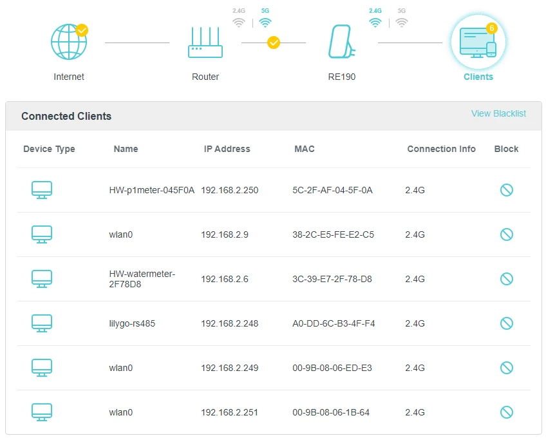Block the lilygo-rs485 client
Screen dimensions: 546x438
coord(507,323)
